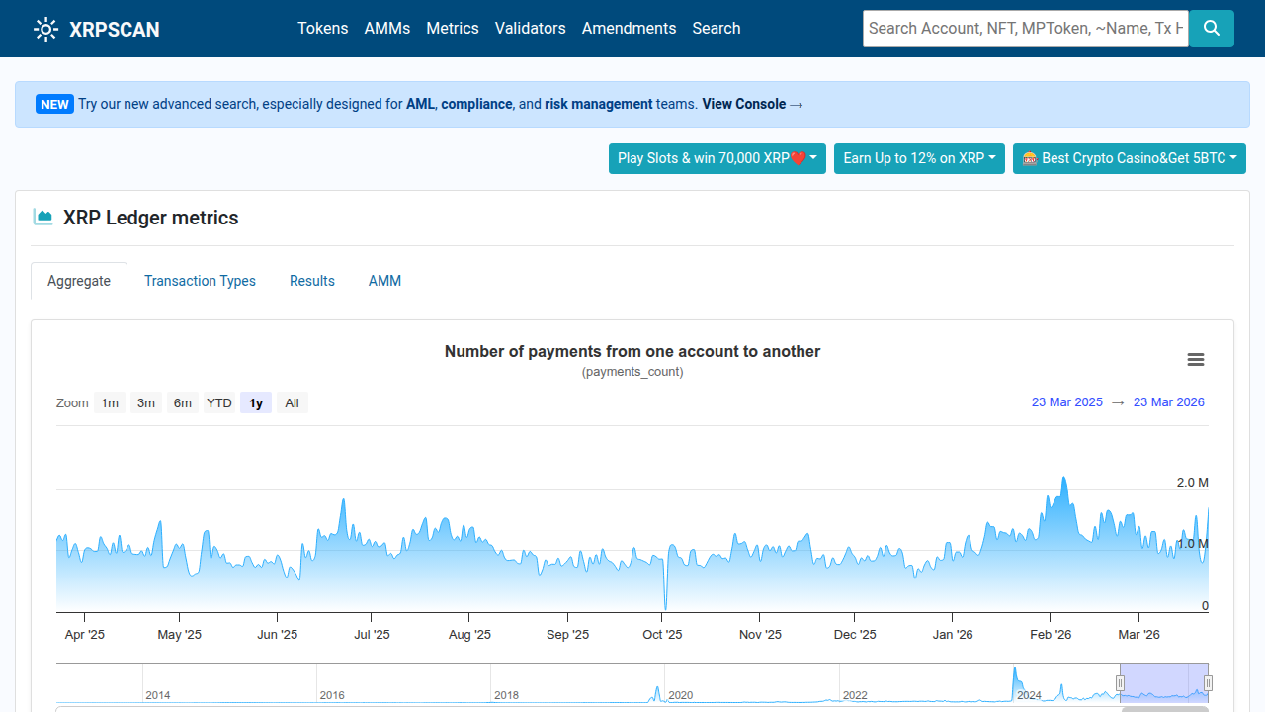The image size is (1265, 712).
Task: Click the 23 Mar 2025 date link
Action: [1067, 401]
